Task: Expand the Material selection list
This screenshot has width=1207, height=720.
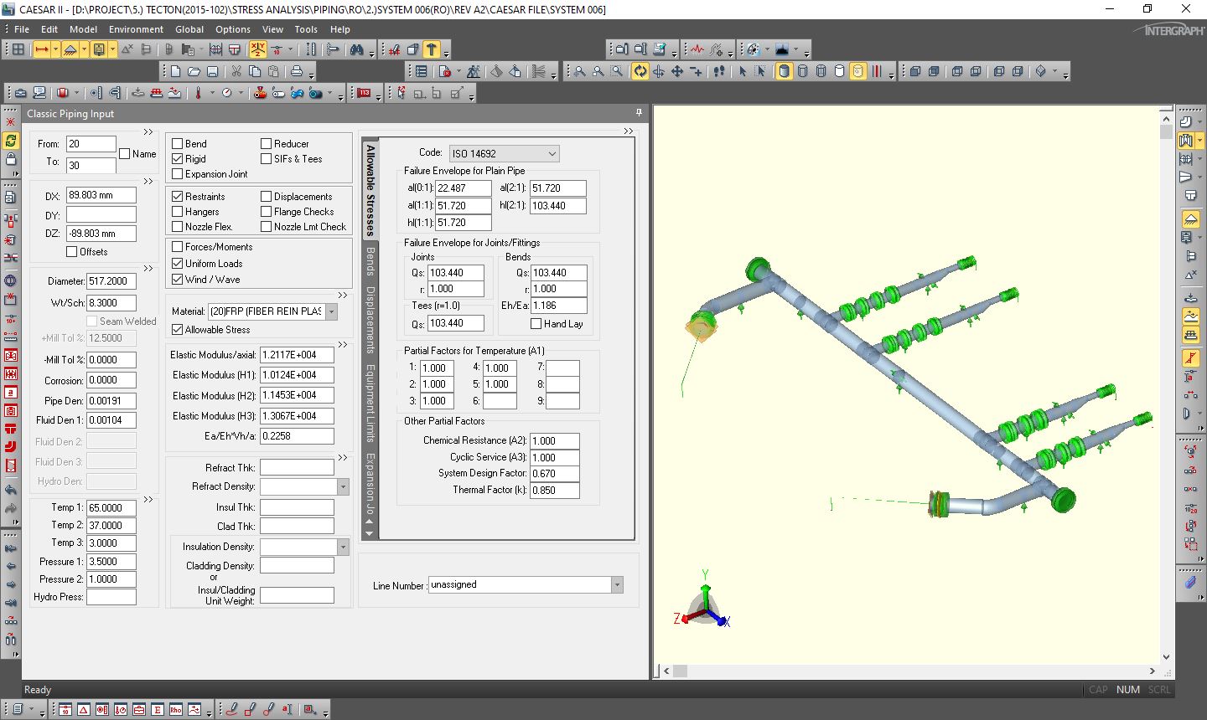Action: click(x=330, y=311)
